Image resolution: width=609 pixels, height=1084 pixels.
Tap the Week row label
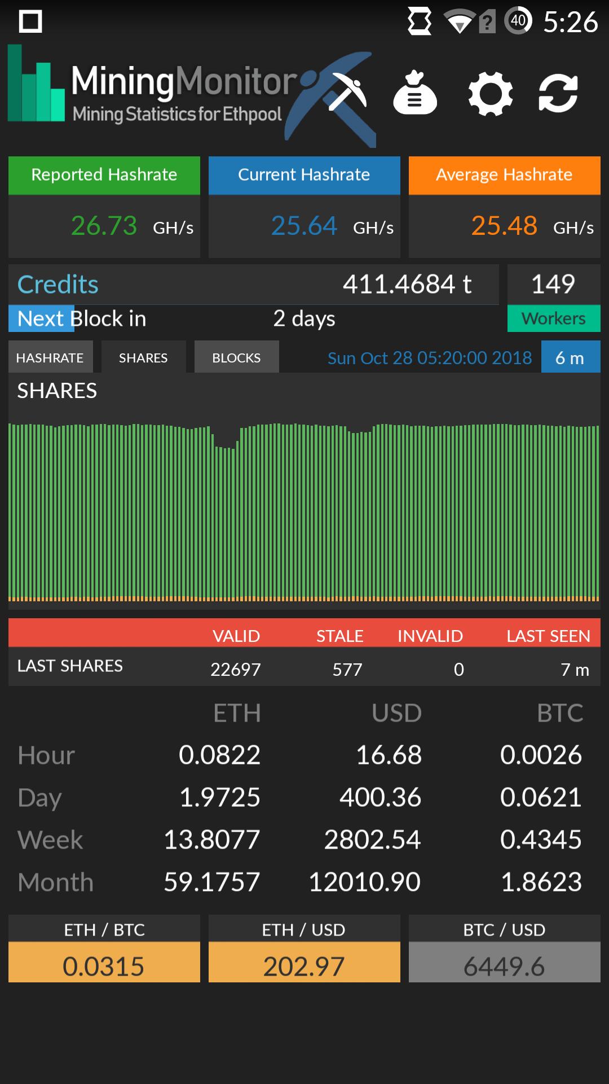pyautogui.click(x=50, y=840)
